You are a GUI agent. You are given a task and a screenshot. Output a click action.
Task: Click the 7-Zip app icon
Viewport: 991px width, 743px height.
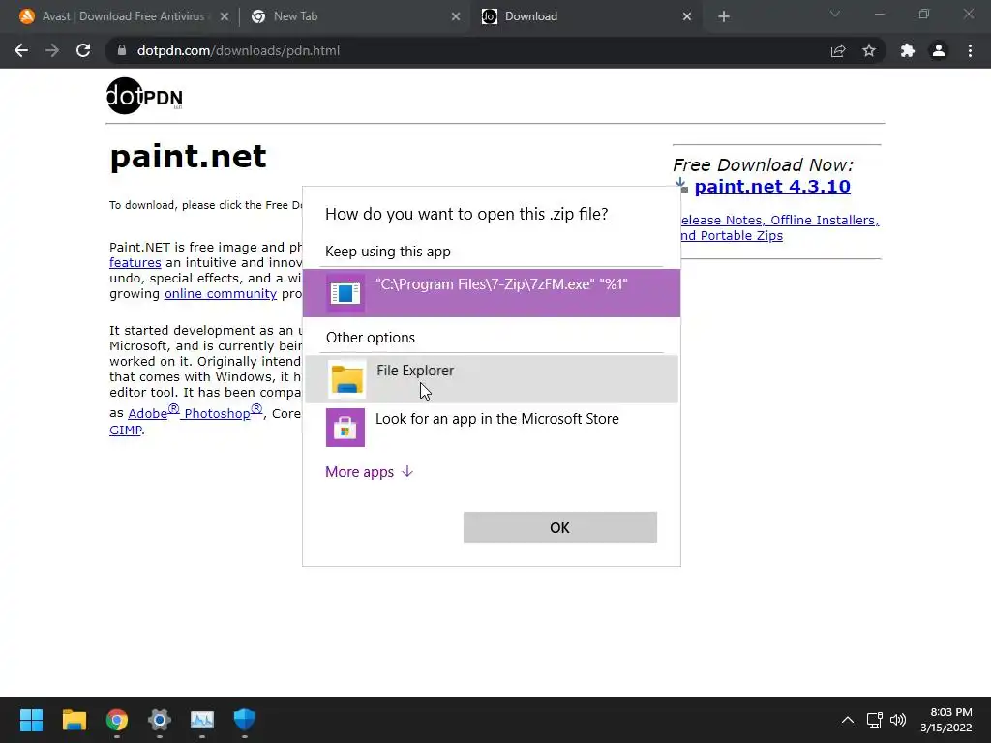(345, 292)
